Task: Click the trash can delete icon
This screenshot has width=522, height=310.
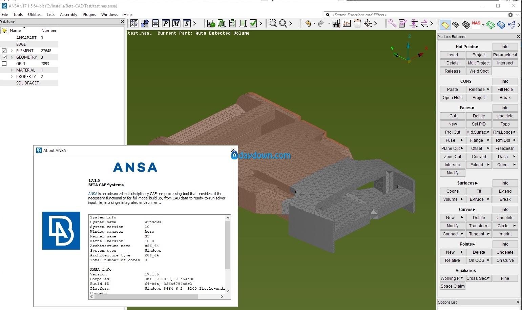Action: (x=357, y=23)
